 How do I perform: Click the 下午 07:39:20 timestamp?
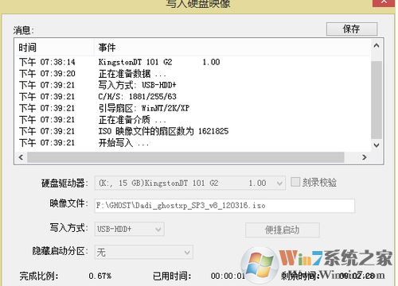(47, 74)
